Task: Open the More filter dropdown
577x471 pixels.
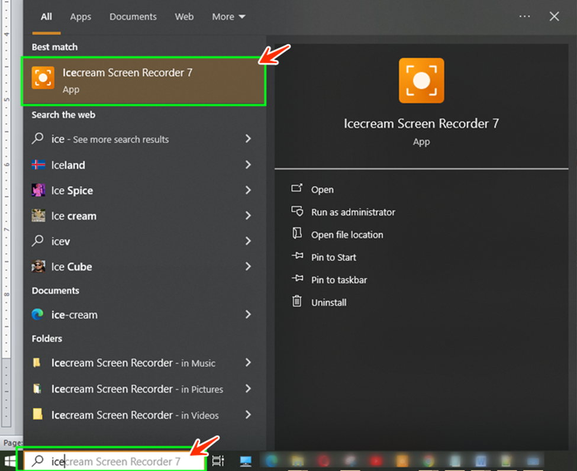Action: (228, 17)
